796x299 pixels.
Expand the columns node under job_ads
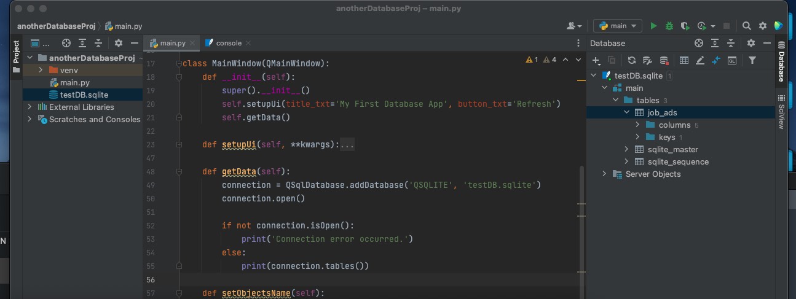coord(638,125)
